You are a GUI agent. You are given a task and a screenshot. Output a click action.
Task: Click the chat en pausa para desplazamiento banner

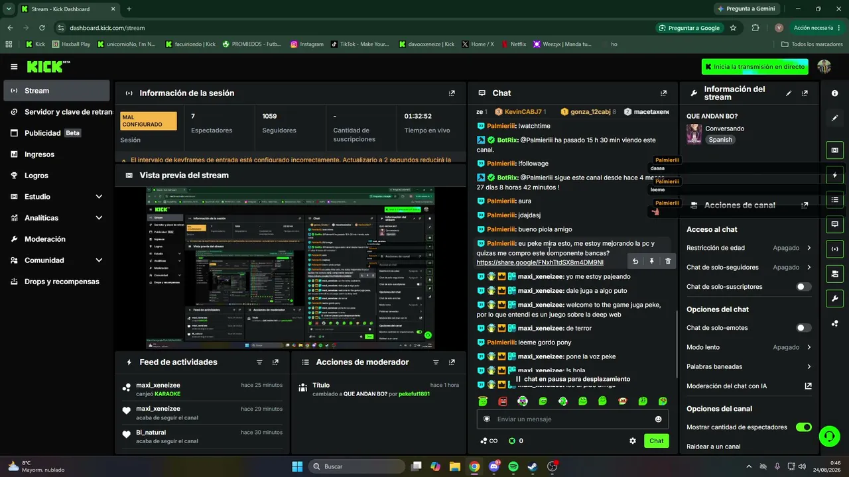click(x=572, y=379)
